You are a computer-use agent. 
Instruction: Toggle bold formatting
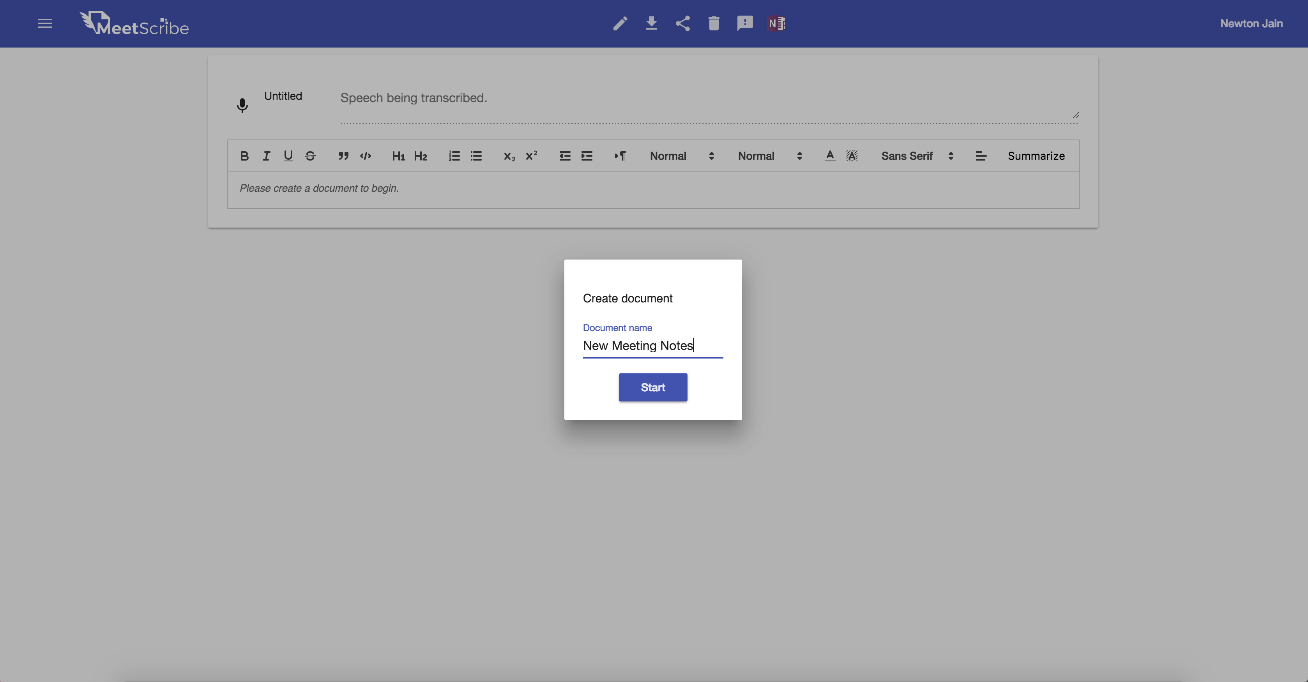pos(244,156)
